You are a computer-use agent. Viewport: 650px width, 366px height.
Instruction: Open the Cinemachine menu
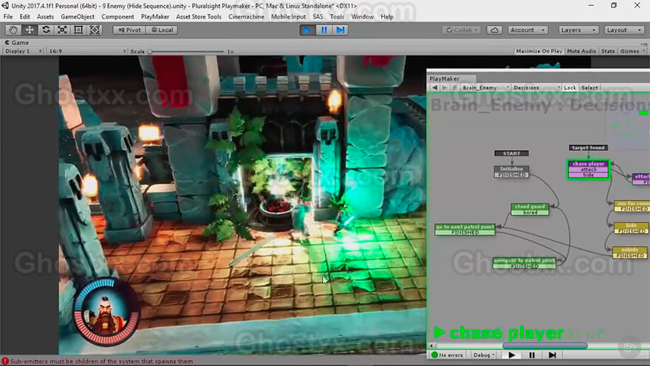tap(246, 16)
